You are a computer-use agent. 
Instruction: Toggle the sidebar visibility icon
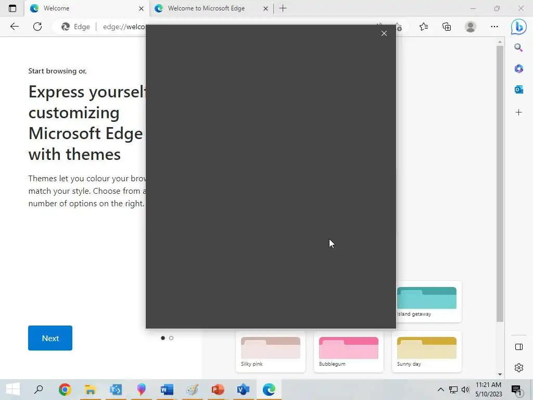[519, 347]
